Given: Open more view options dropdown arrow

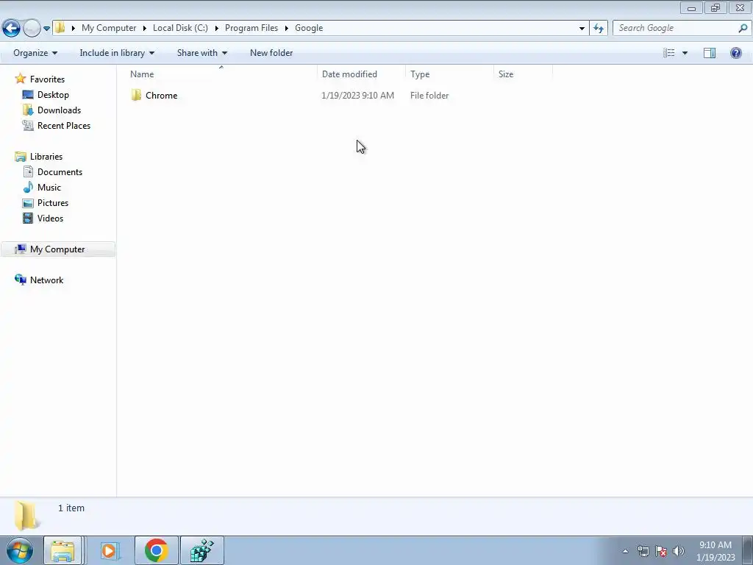Looking at the screenshot, I should (685, 53).
